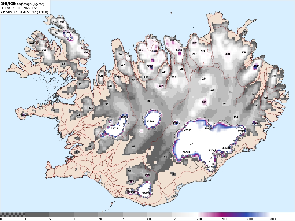Click the dark gray 1–5 legend color segment
The height and width of the screenshot is (221, 295).
coord(37,215)
